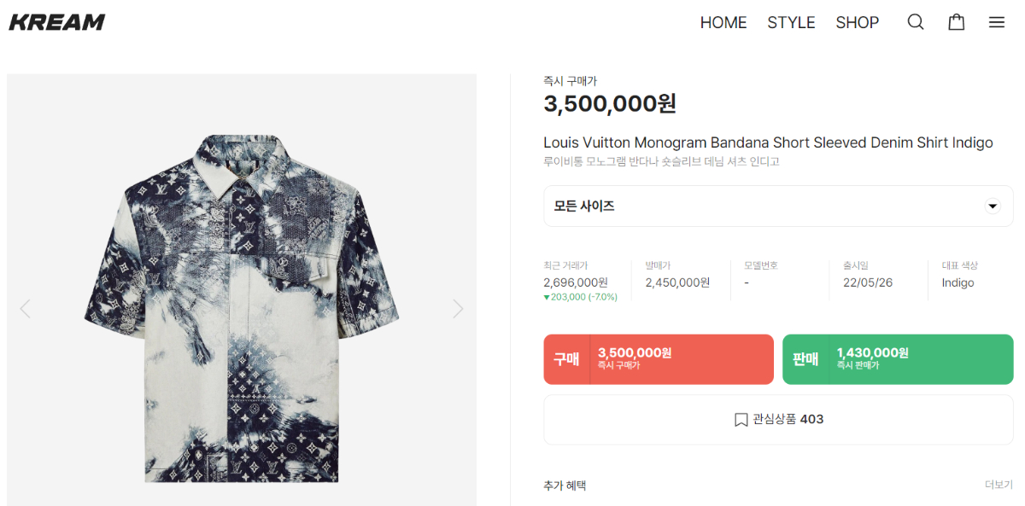Expand 추가 혜택 with 더보기
This screenshot has width=1025, height=506.
click(x=998, y=485)
